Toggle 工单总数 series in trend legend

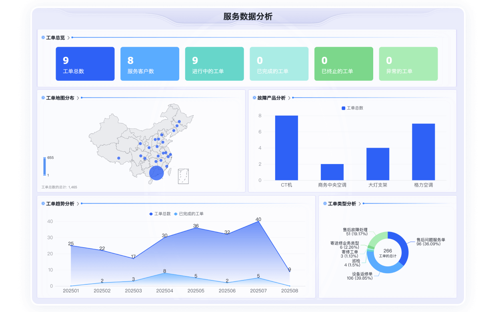point(160,214)
